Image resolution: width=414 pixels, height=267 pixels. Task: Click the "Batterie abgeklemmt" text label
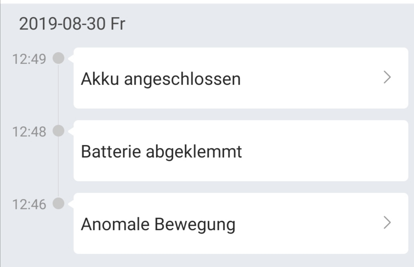[x=161, y=152]
